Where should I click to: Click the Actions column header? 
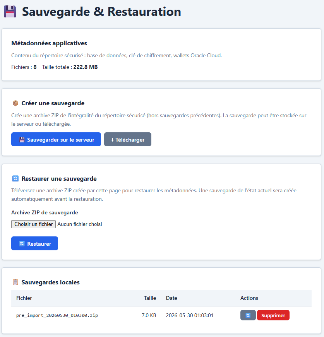coord(249,298)
